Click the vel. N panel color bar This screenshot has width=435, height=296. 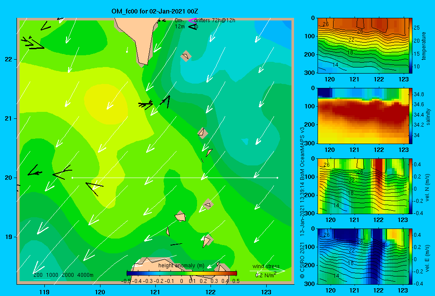coord(411,186)
